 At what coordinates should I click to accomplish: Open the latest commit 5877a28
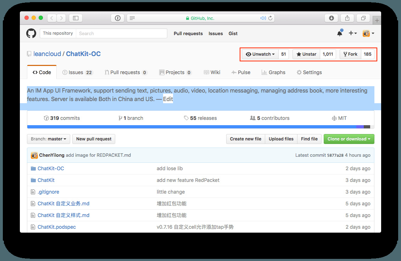point(335,155)
